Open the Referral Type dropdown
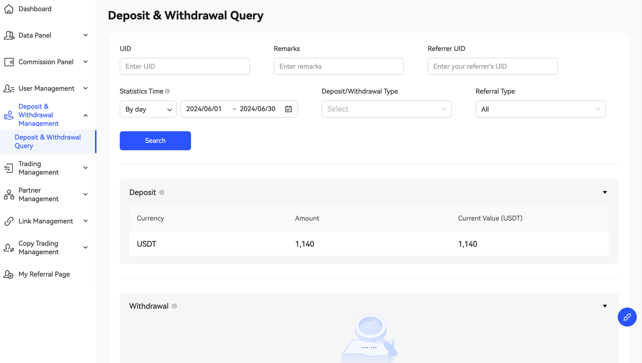 coord(540,109)
